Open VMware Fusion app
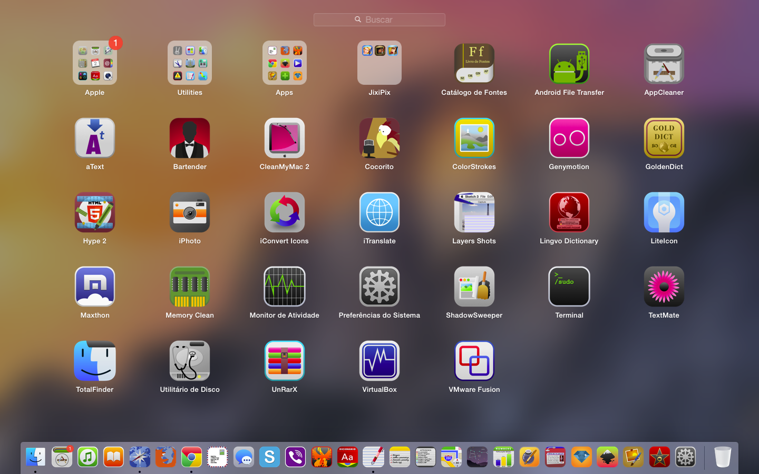 (x=474, y=361)
